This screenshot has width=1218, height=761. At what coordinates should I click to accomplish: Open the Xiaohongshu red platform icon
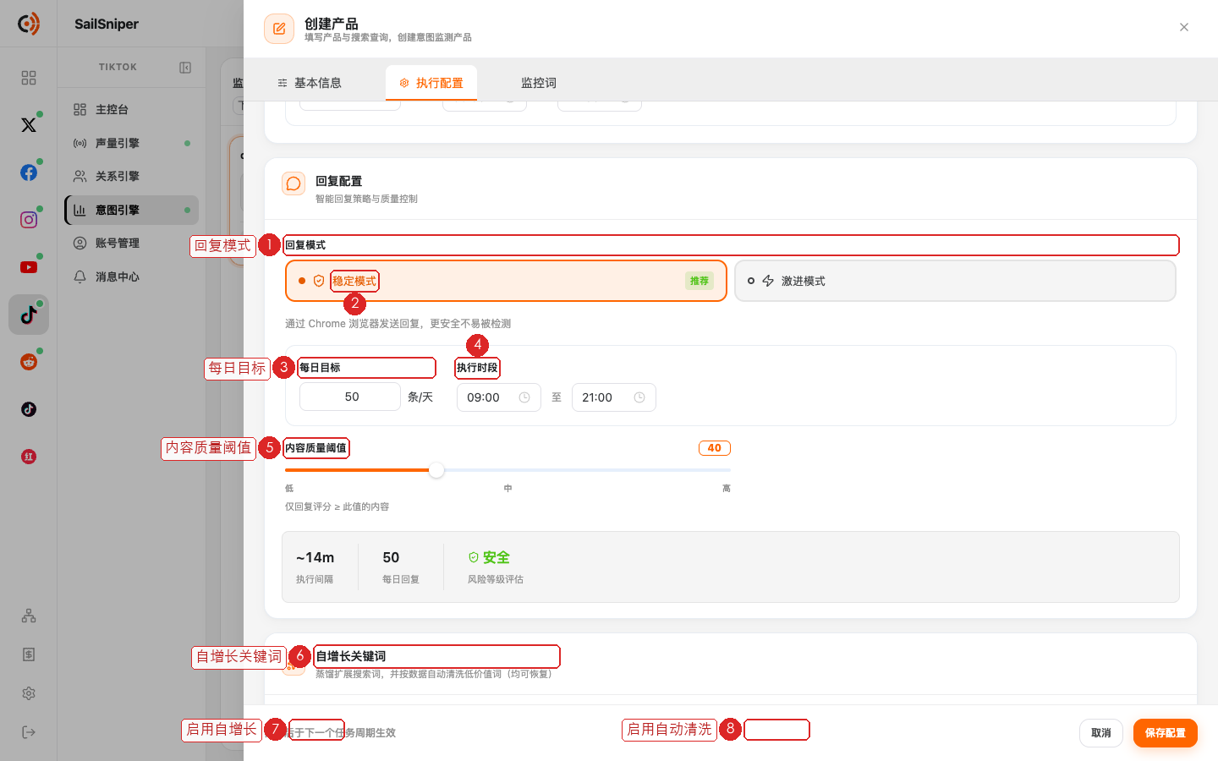[29, 457]
